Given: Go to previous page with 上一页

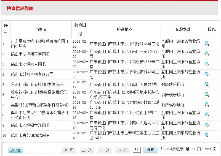Looking at the screenshot, I should click(x=87, y=150).
